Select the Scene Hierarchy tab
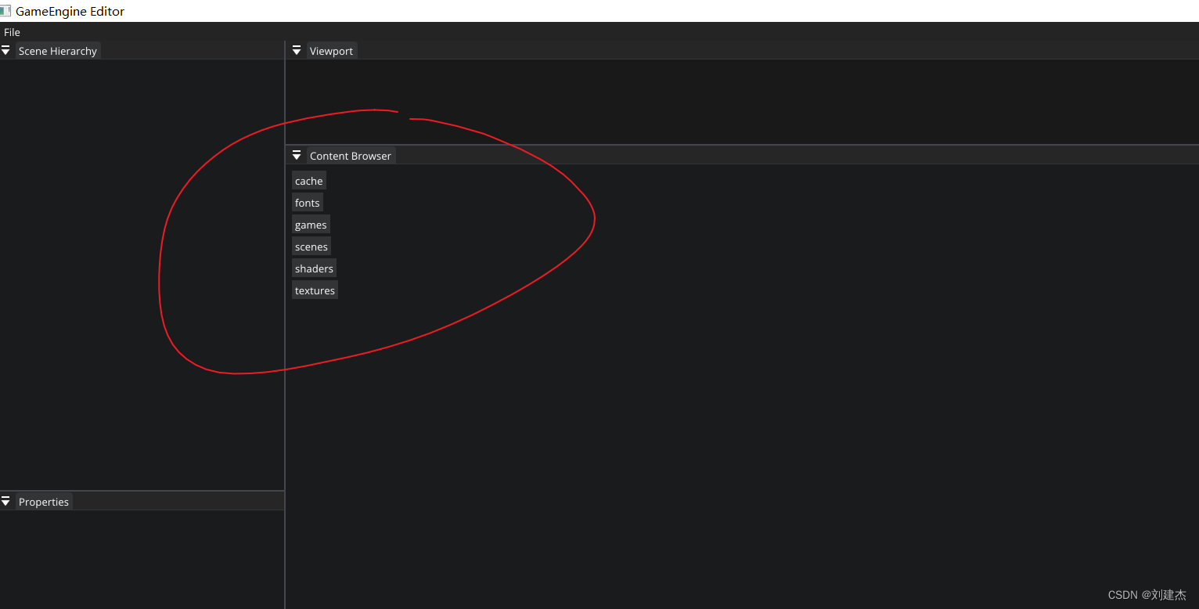 pyautogui.click(x=58, y=51)
